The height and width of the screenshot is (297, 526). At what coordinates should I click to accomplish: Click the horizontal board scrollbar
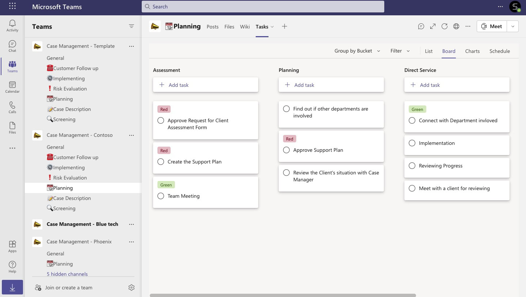[x=283, y=295]
